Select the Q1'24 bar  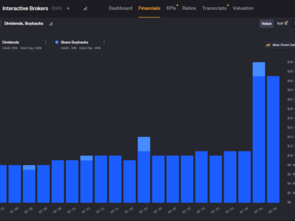[245, 177]
